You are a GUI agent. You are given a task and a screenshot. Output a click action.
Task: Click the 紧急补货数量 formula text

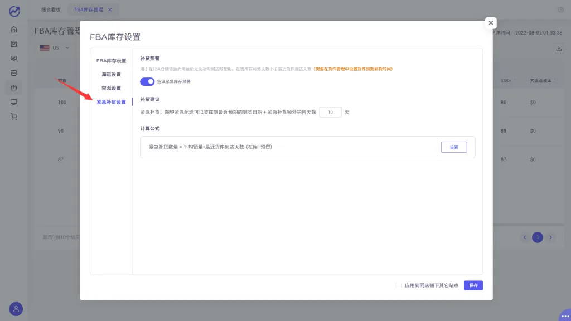pyautogui.click(x=210, y=147)
